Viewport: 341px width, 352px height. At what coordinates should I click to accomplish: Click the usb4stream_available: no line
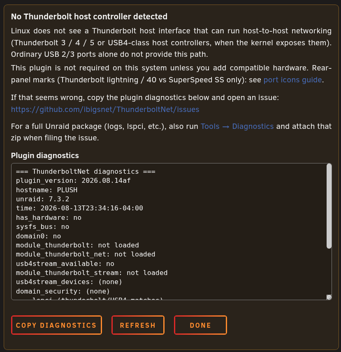tap(65, 263)
